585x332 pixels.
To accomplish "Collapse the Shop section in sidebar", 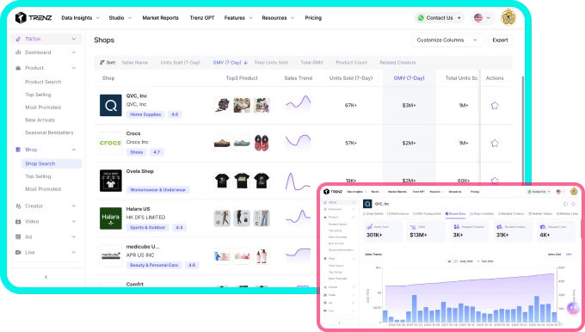I will 73,150.
